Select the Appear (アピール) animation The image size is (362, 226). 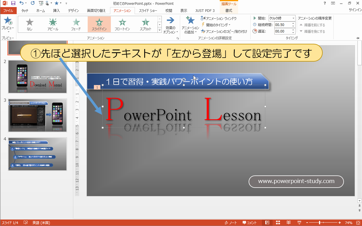[x=53, y=24]
